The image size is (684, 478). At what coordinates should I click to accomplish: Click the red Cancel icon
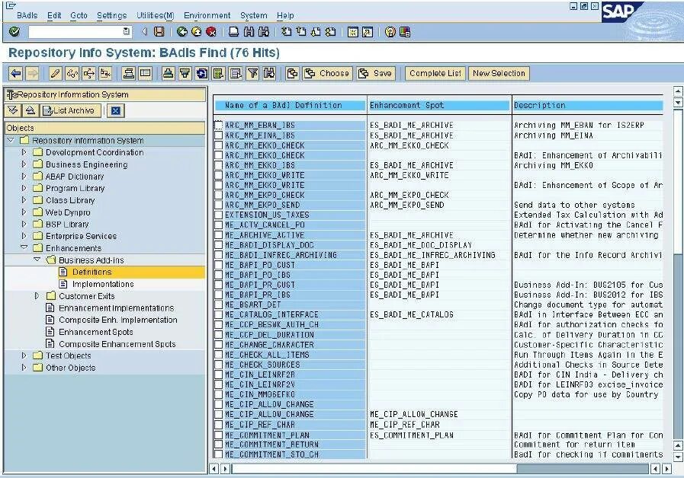click(211, 32)
